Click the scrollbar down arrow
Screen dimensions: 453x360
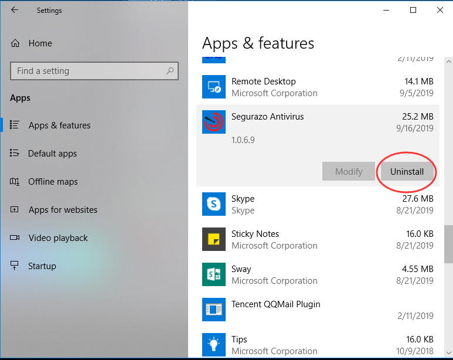[449, 352]
